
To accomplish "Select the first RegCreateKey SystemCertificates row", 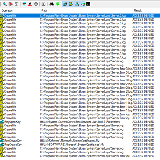I will (80, 141).
